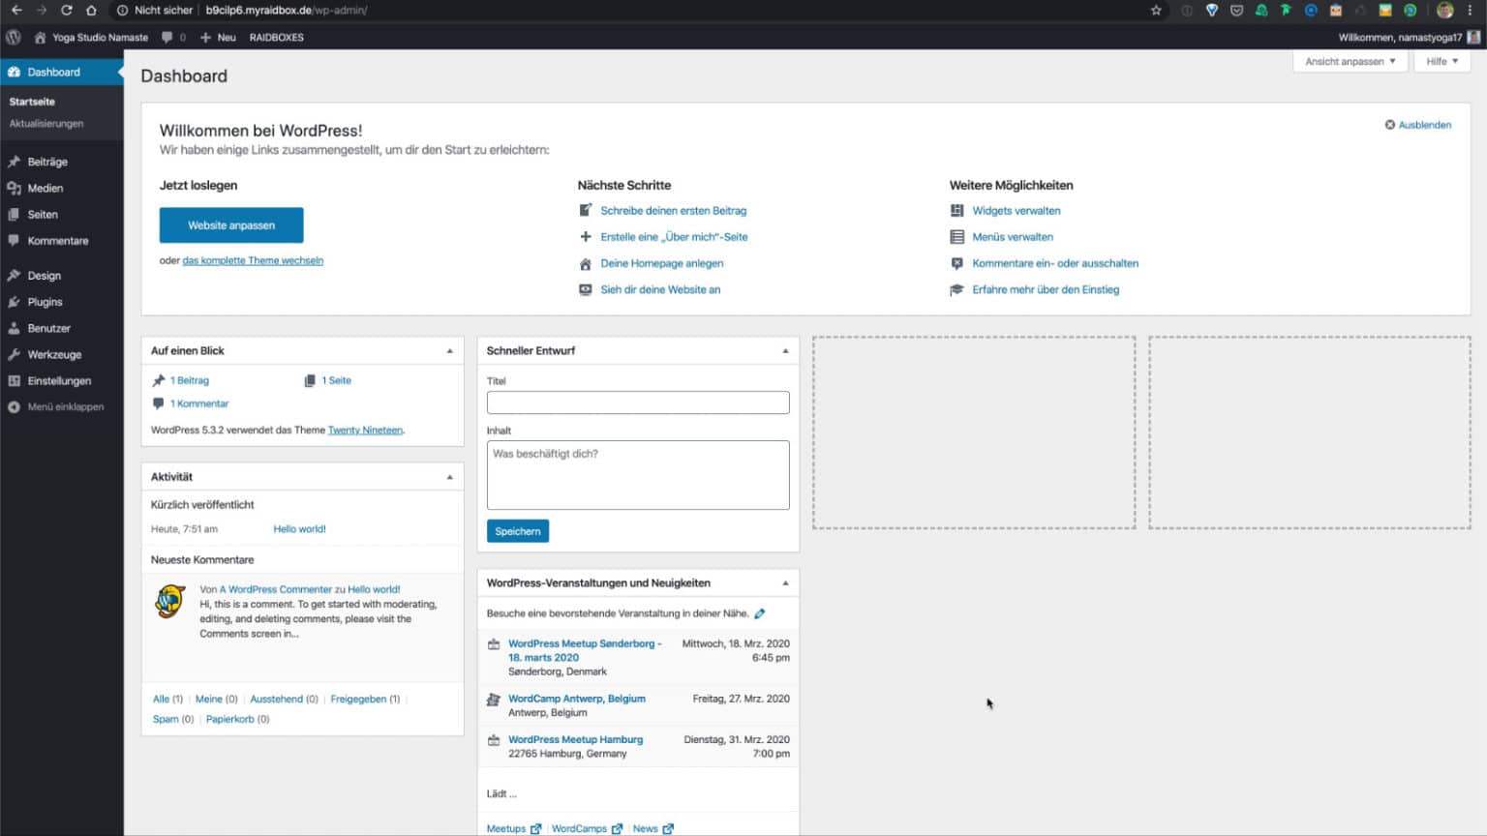Screen dimensions: 1487x836
Task: Click the Neu plus icon in admin bar
Action: [x=205, y=38]
